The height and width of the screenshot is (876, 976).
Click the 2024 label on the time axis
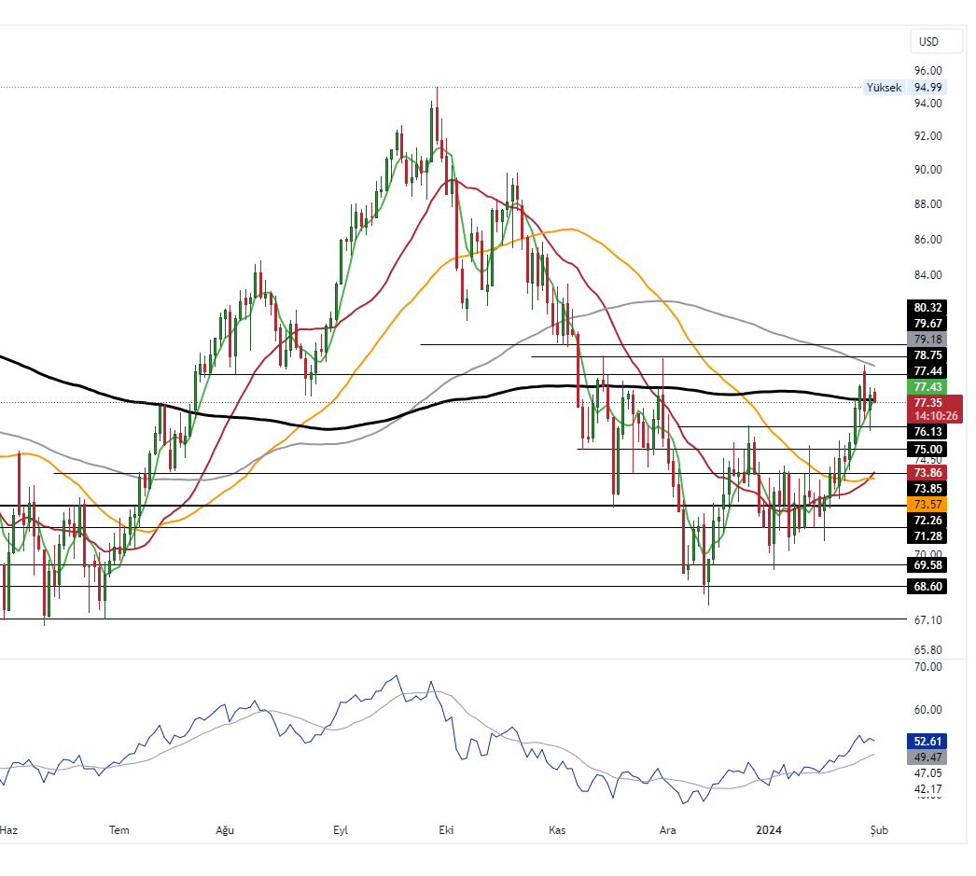pos(769,829)
